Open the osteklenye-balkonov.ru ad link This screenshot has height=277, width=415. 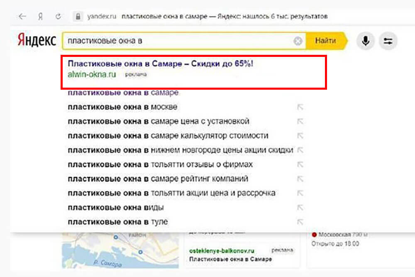(x=222, y=250)
